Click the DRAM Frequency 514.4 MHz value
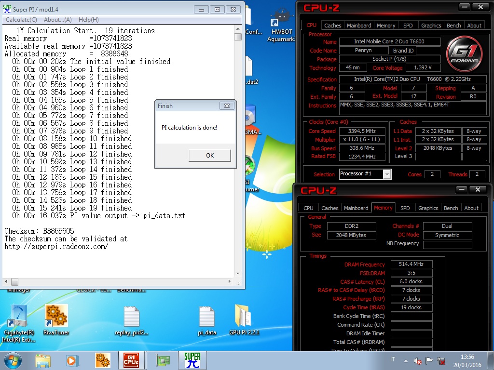The image size is (494, 370). point(411,264)
